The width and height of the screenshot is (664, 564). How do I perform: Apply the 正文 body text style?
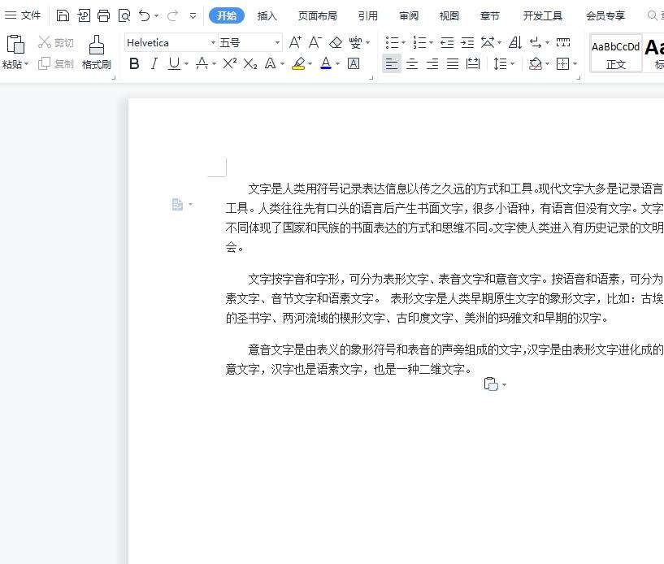616,53
